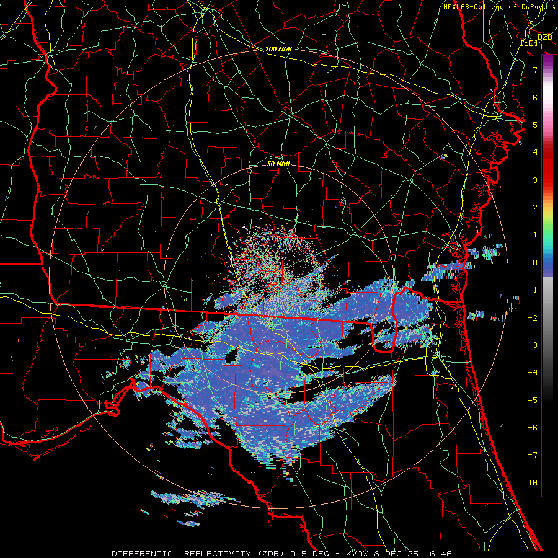Click the 6 value on color scale

(535, 97)
